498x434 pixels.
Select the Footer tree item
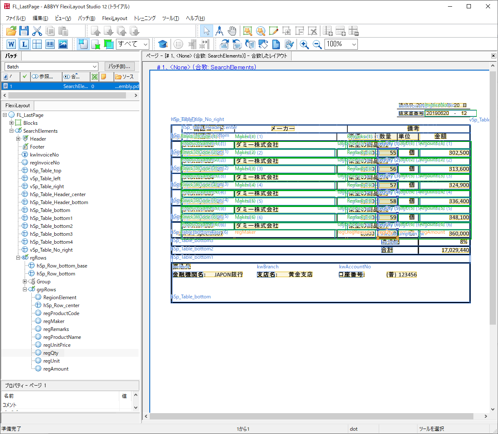click(37, 147)
